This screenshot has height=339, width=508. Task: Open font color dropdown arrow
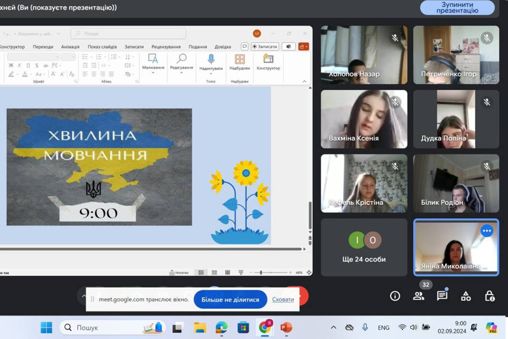pyautogui.click(x=31, y=74)
